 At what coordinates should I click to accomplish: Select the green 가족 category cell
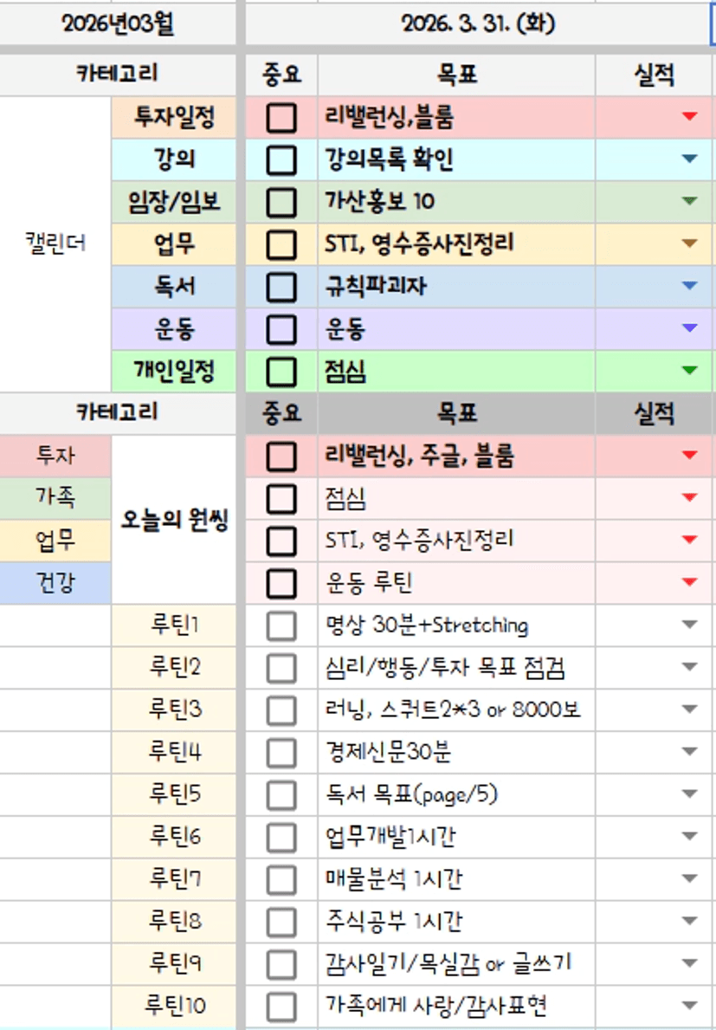[x=55, y=498]
